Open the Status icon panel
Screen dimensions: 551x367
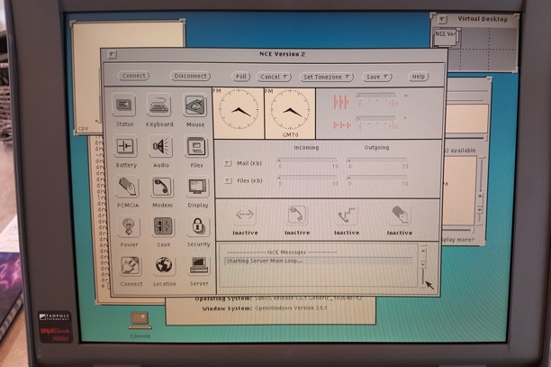[124, 105]
